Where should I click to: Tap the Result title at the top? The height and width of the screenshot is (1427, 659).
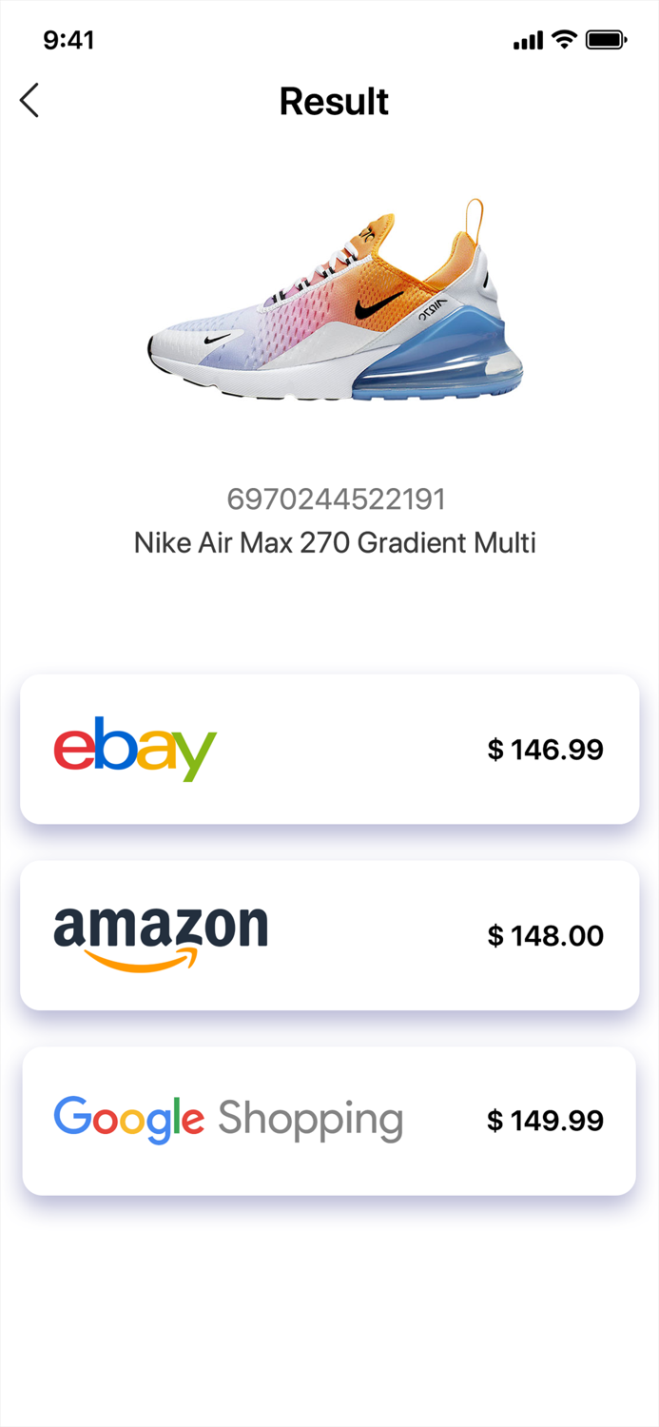pos(333,101)
